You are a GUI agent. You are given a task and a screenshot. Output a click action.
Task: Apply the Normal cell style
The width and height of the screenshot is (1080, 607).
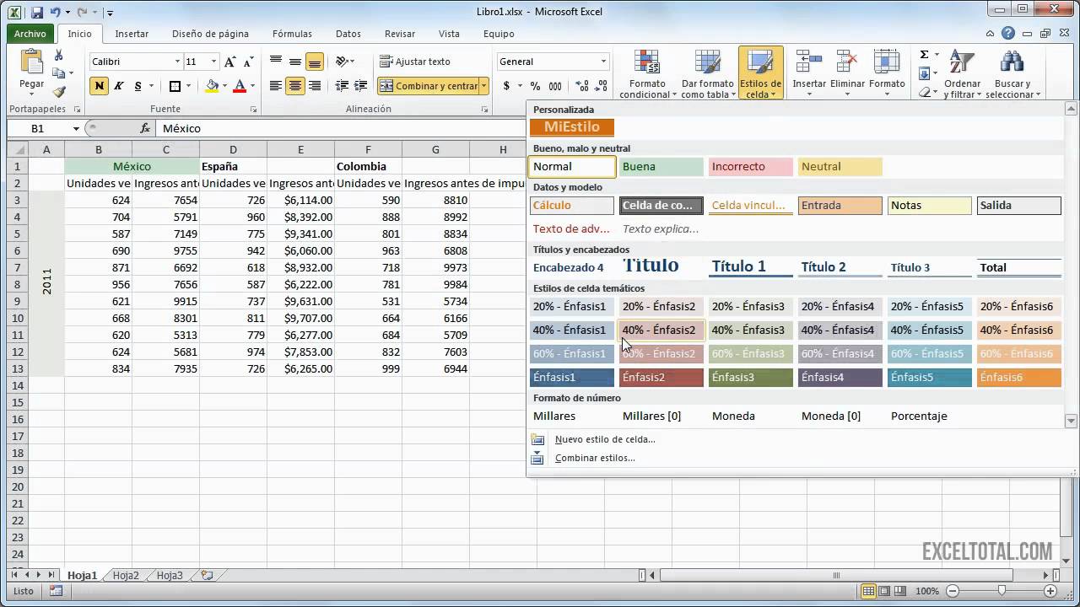point(572,167)
